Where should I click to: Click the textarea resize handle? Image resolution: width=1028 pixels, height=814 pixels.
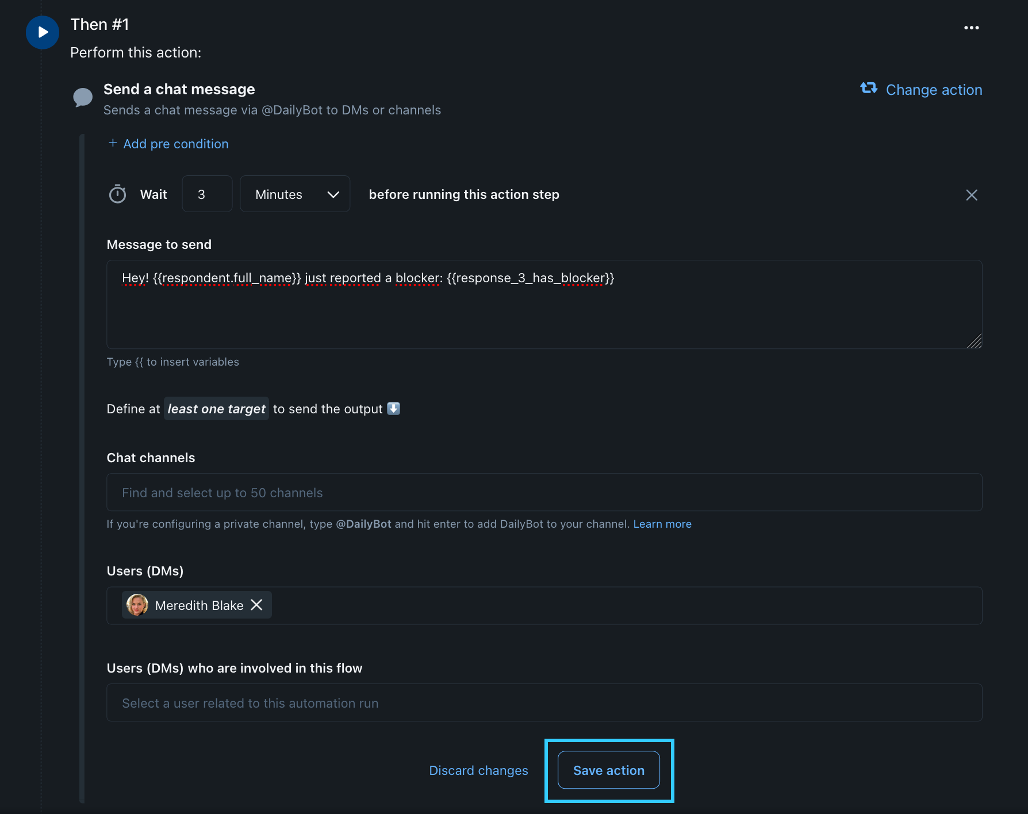[975, 342]
